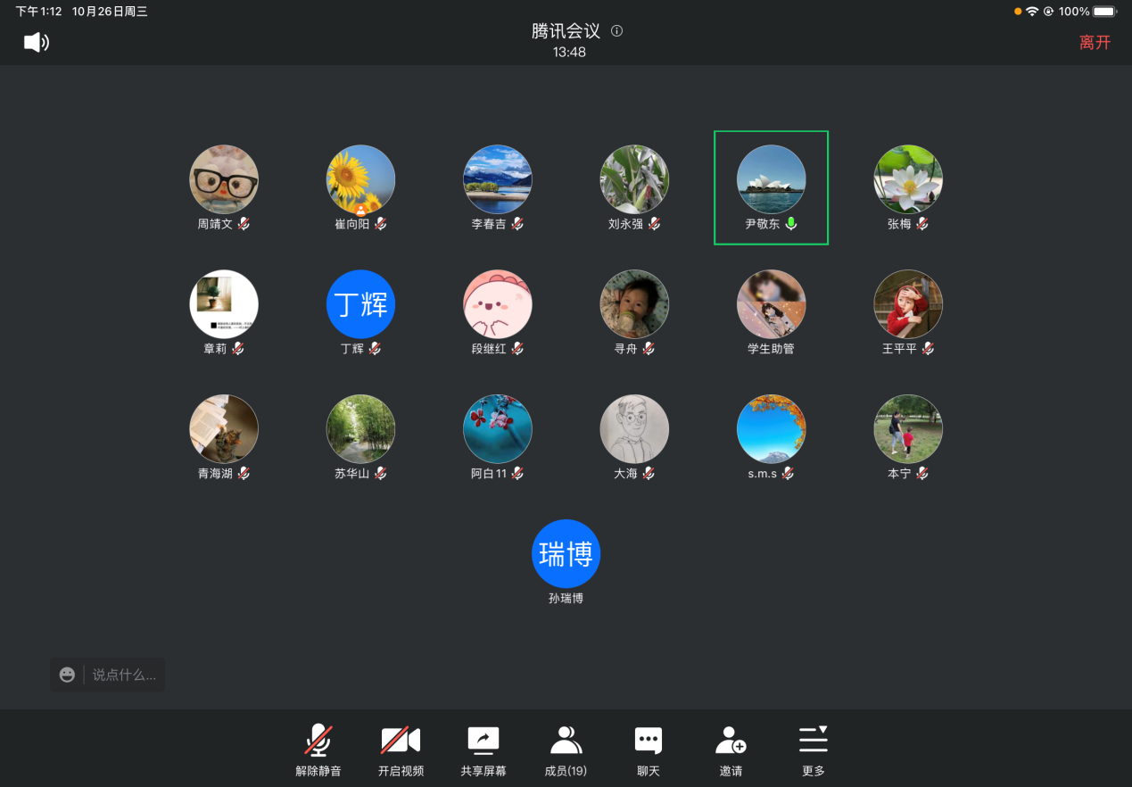Open meeting info icon beside 腾讯会议
Viewport: 1132px width, 787px height.
click(x=616, y=31)
